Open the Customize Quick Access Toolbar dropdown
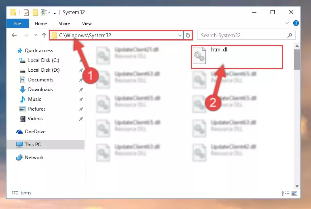311x209 pixels. [x=55, y=13]
